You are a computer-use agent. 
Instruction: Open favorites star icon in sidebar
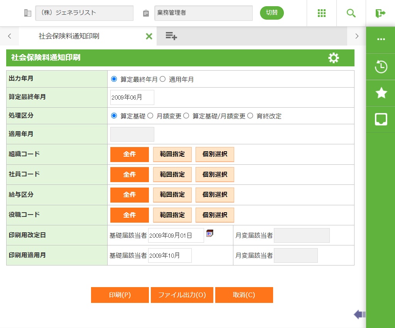click(381, 93)
